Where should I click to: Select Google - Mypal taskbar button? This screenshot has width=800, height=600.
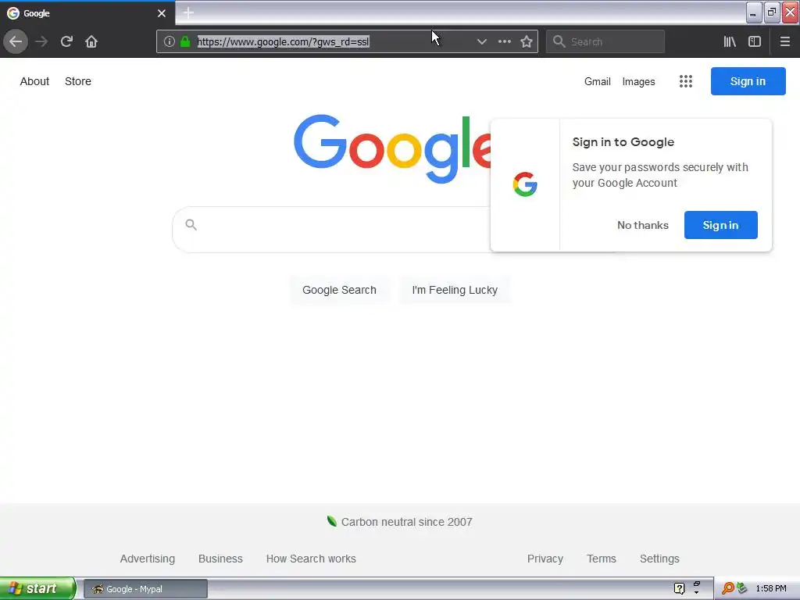145,589
